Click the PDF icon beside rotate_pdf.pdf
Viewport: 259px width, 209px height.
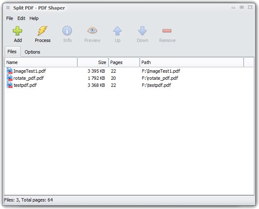10,78
